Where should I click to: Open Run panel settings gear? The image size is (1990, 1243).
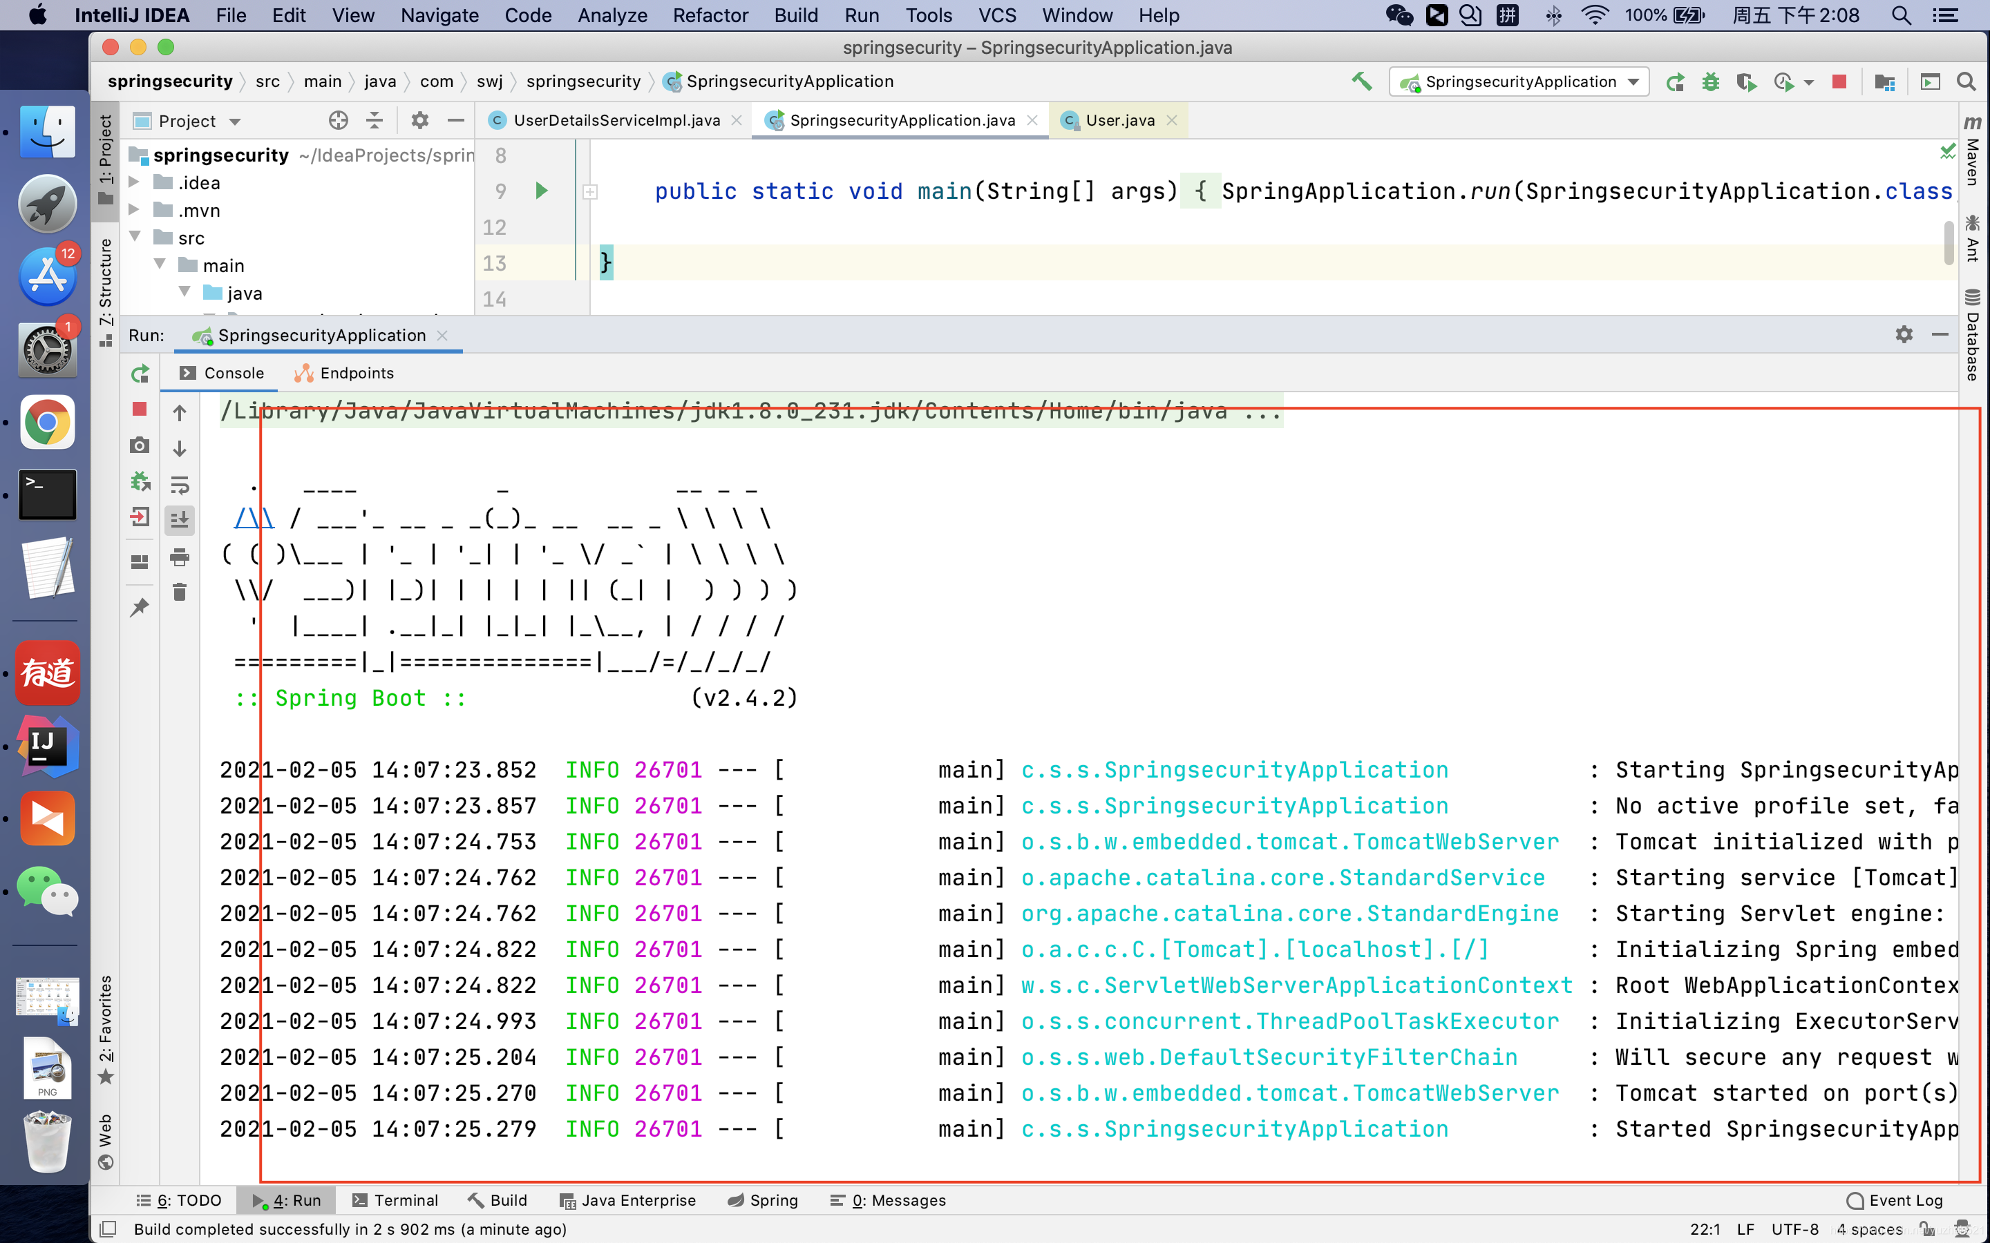click(x=1904, y=335)
